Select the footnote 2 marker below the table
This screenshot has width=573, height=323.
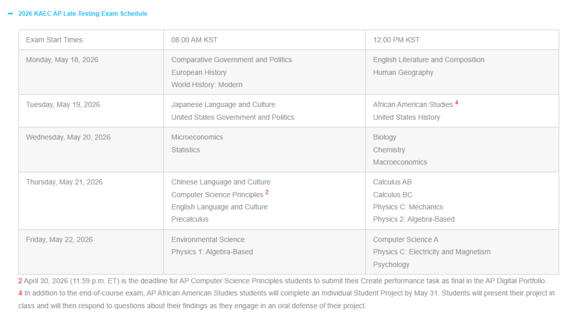pos(20,281)
